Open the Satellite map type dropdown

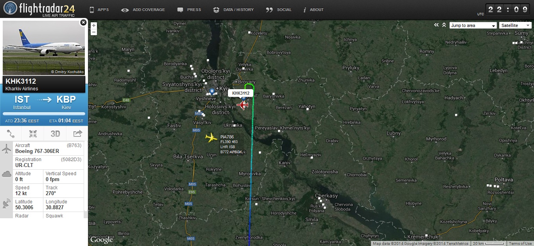pyautogui.click(x=515, y=25)
